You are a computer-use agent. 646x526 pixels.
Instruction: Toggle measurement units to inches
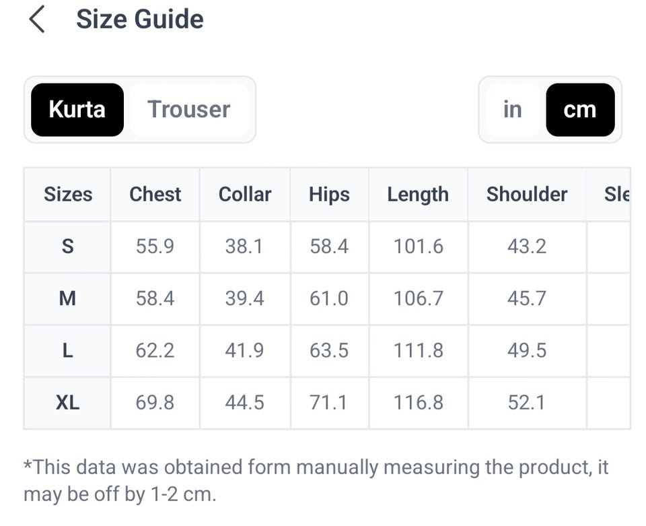(513, 110)
